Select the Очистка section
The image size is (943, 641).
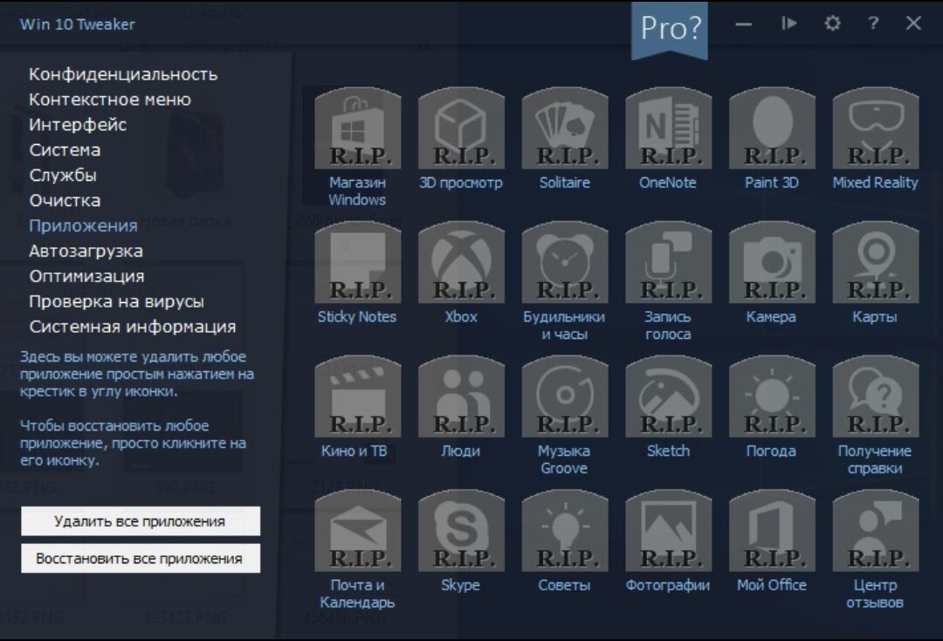click(x=65, y=200)
